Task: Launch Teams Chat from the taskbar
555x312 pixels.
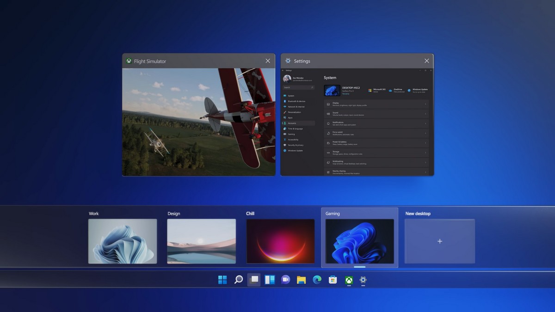Action: point(285,280)
